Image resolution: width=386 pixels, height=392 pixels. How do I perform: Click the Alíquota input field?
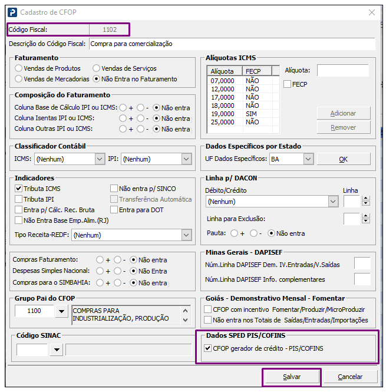click(x=343, y=70)
